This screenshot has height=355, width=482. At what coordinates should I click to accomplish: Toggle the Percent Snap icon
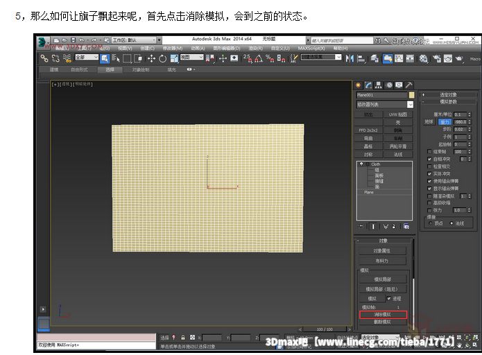(x=270, y=58)
